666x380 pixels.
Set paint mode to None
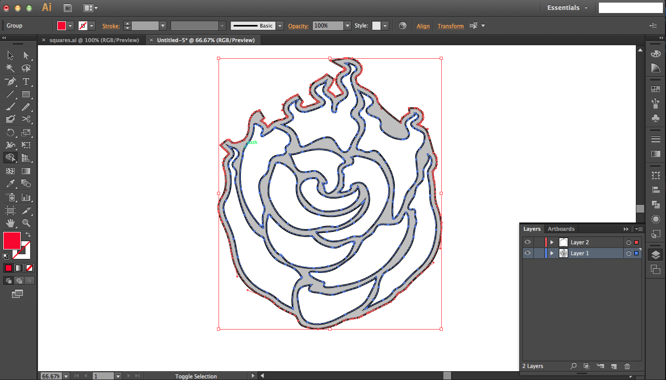(29, 268)
